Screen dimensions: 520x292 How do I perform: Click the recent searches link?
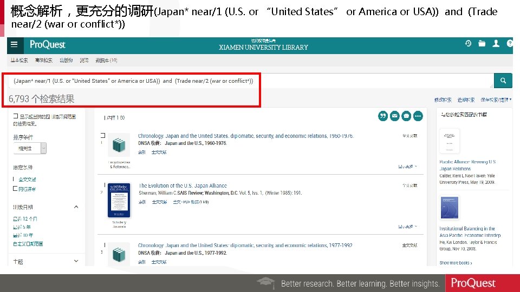click(466, 99)
